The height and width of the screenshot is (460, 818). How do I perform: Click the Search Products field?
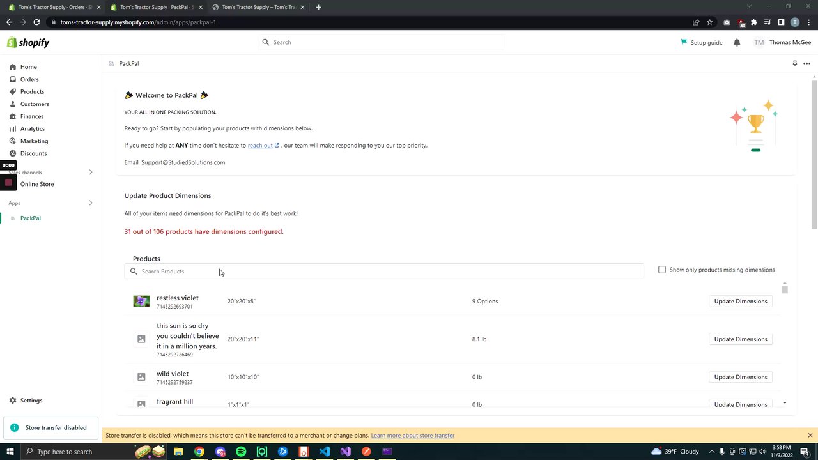pos(384,272)
